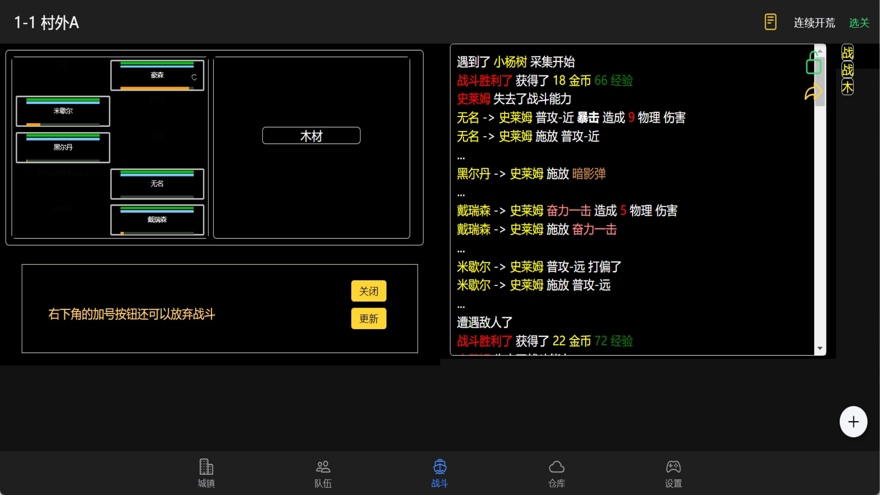This screenshot has height=495, width=880.
Task: Click 无名's blue health bar
Action: point(157,174)
